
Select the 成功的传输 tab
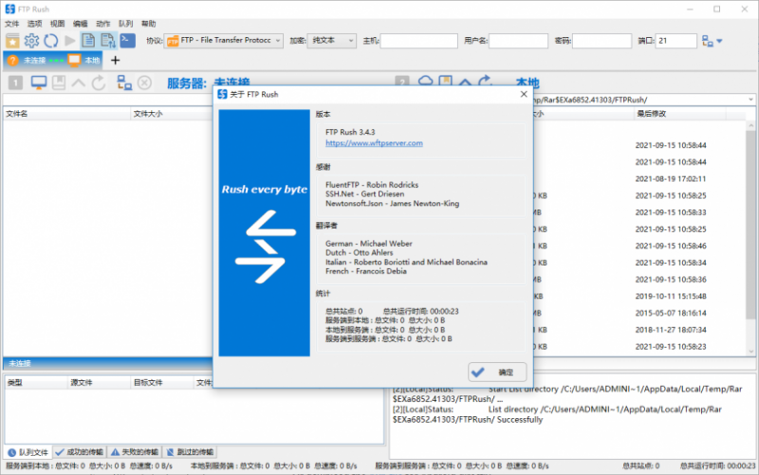coord(80,452)
